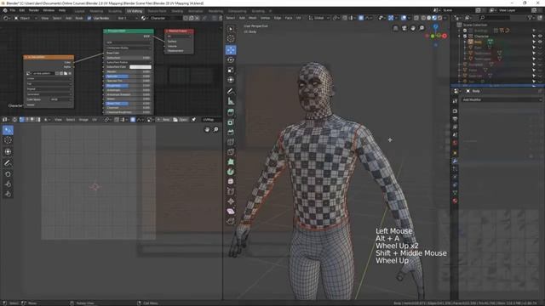Select the Loop Cut tool
This screenshot has width=545, height=306.
(231, 142)
